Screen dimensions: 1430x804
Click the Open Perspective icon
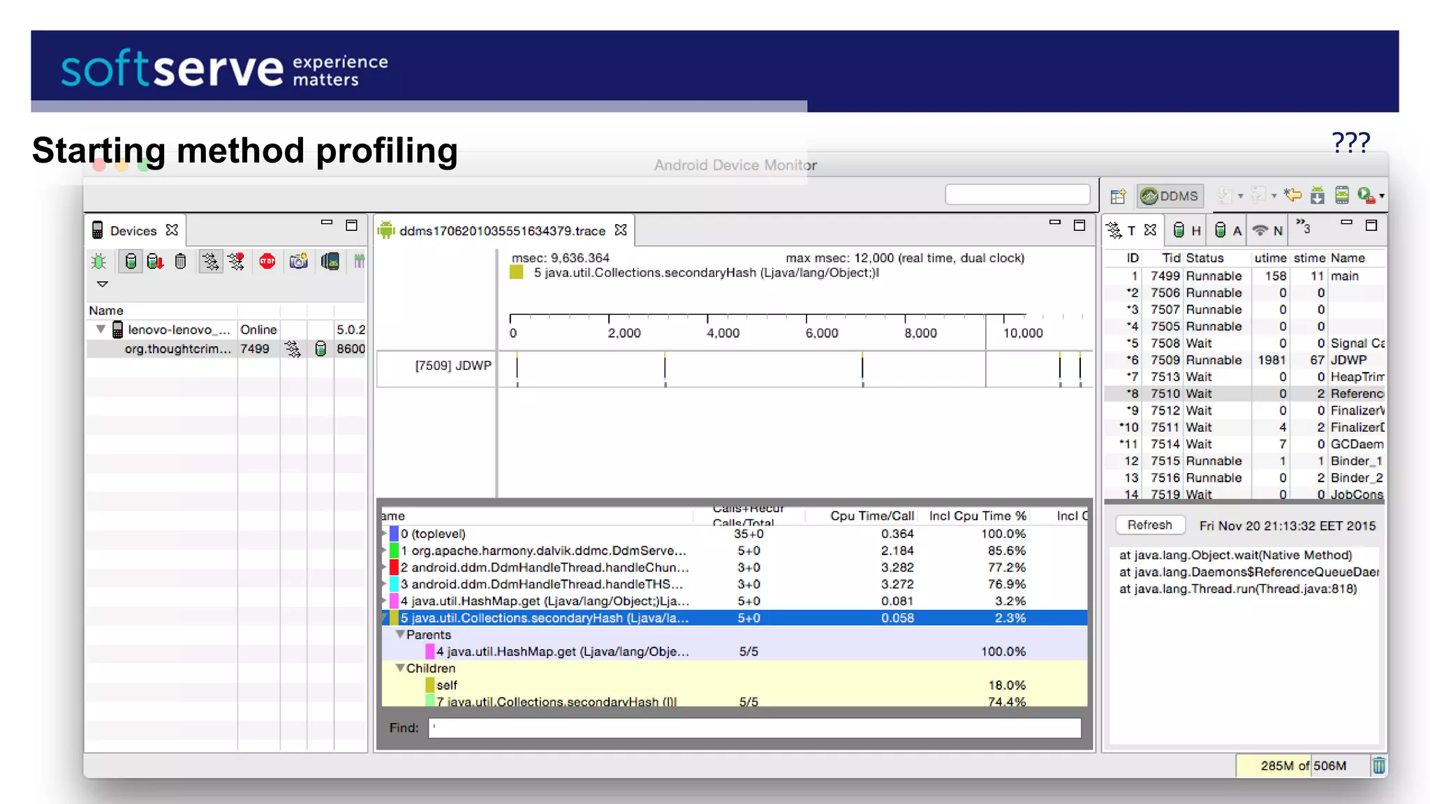[x=1118, y=196]
